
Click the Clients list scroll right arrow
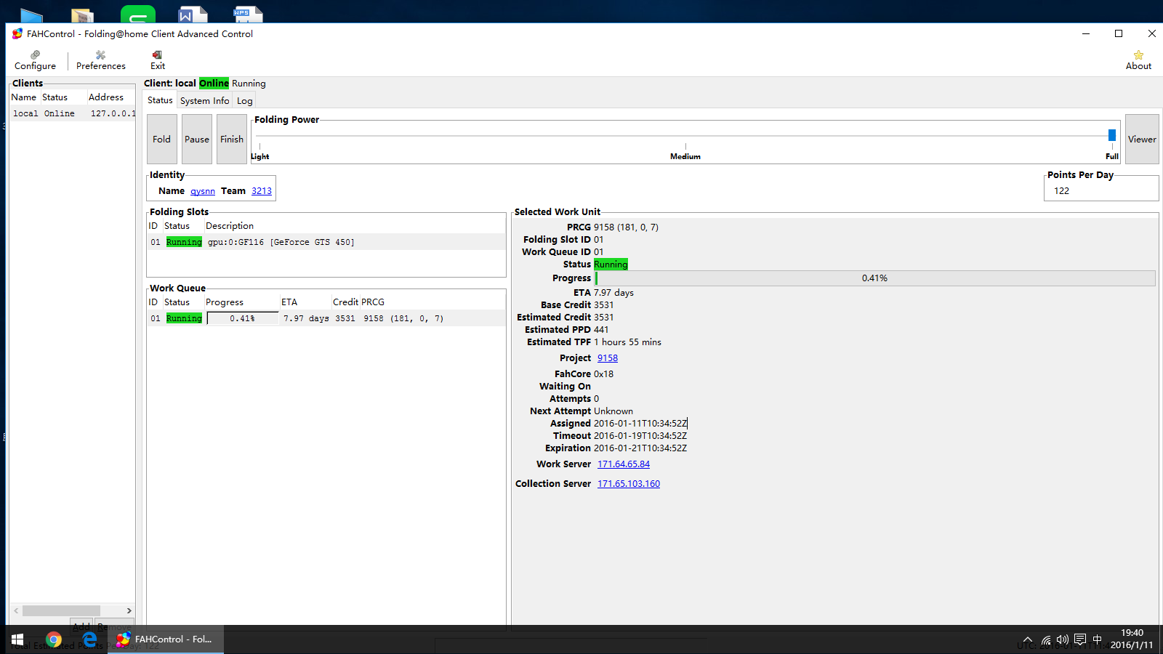point(129,610)
